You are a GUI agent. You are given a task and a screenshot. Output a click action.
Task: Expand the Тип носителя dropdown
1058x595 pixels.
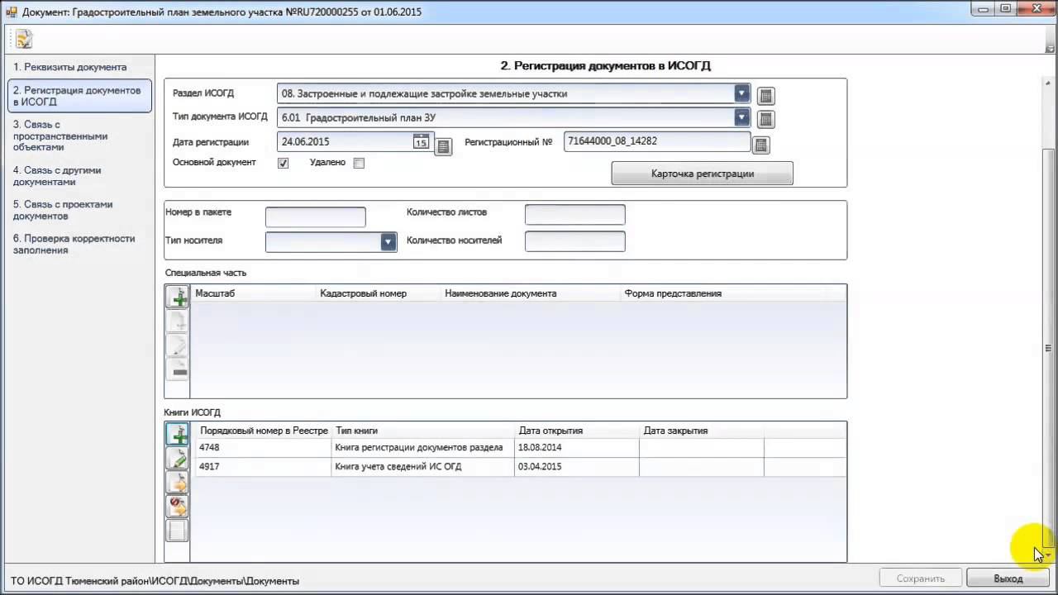tap(388, 242)
